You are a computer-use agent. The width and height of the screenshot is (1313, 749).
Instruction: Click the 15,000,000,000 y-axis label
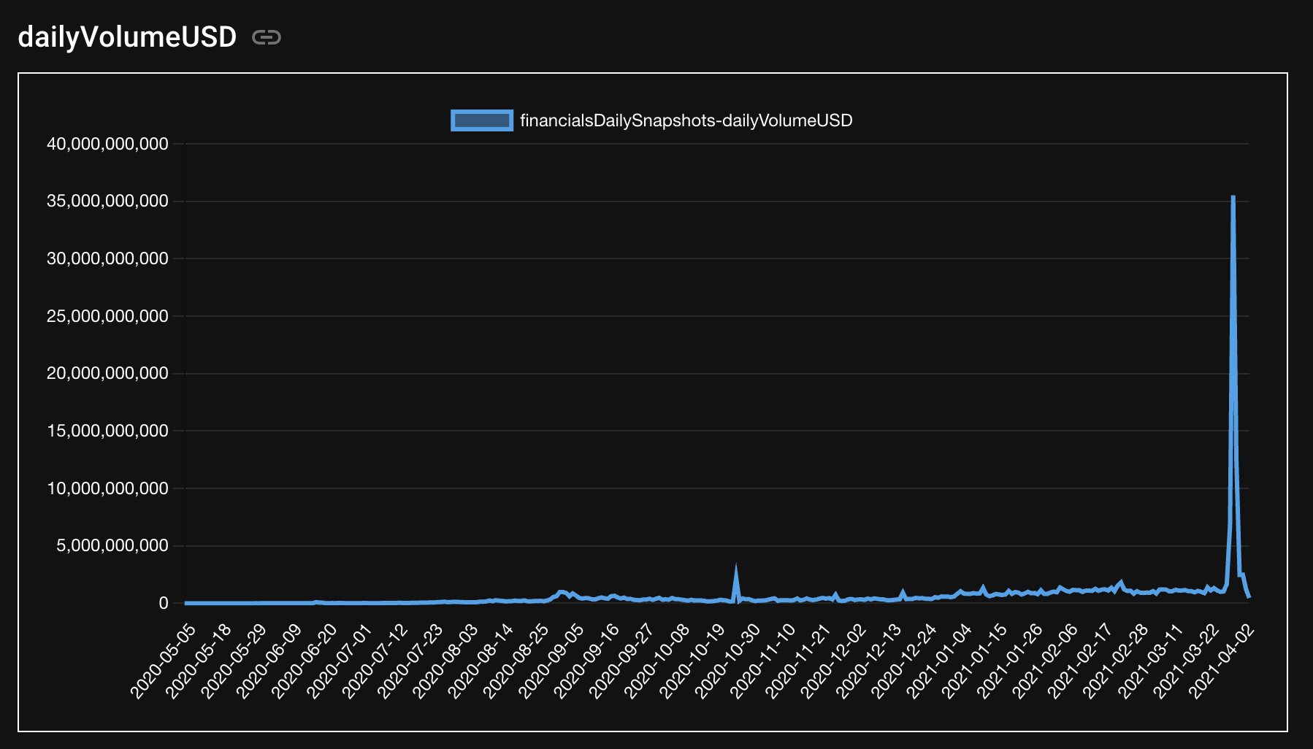pyautogui.click(x=107, y=431)
